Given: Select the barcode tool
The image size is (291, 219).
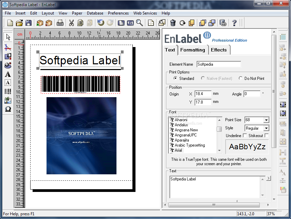Looking at the screenshot, I should click(8, 91).
